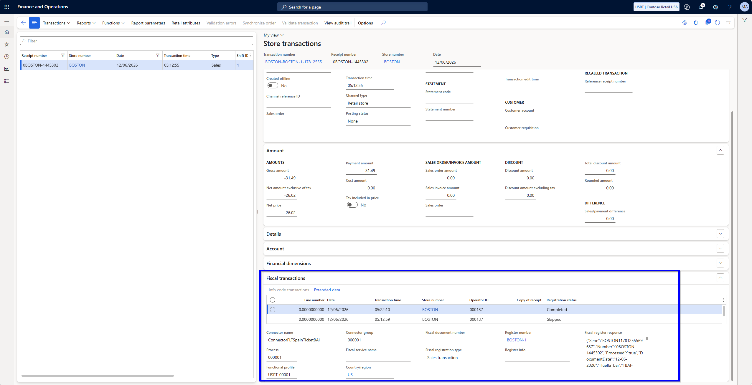Click the Connector name field
This screenshot has width=752, height=385.
pos(299,340)
